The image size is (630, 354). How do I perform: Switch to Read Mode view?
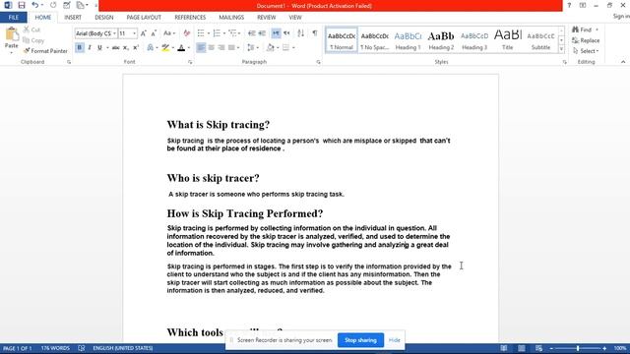pos(504,348)
